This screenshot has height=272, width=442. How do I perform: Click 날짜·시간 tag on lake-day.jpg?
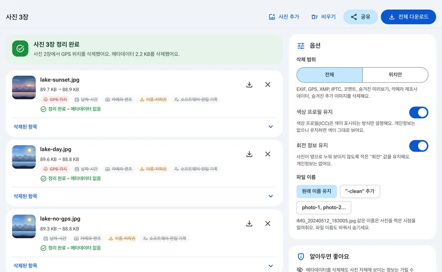click(x=86, y=169)
